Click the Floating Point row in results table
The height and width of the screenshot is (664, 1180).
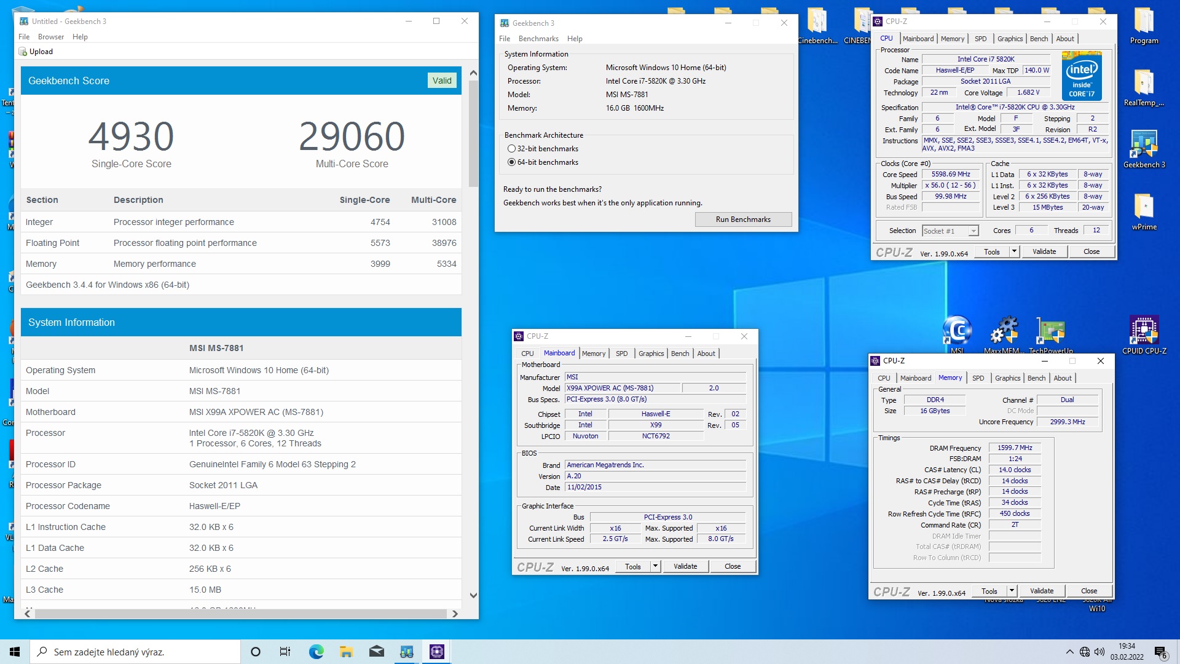(x=241, y=243)
